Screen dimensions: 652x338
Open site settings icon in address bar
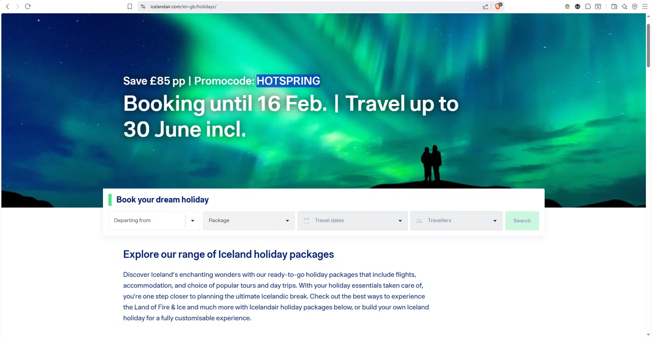143,7
